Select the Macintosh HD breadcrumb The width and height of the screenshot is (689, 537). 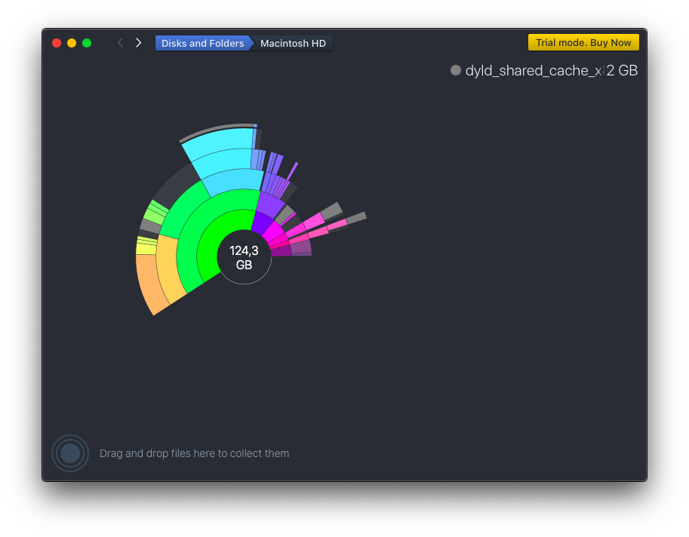293,43
